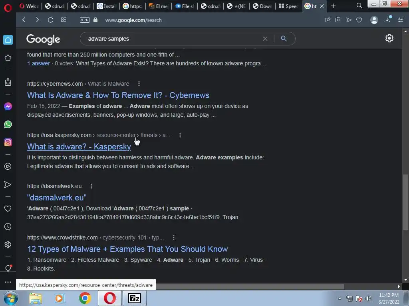The image size is (409, 306).
Task: Click the Google logo
Action: tap(43, 39)
